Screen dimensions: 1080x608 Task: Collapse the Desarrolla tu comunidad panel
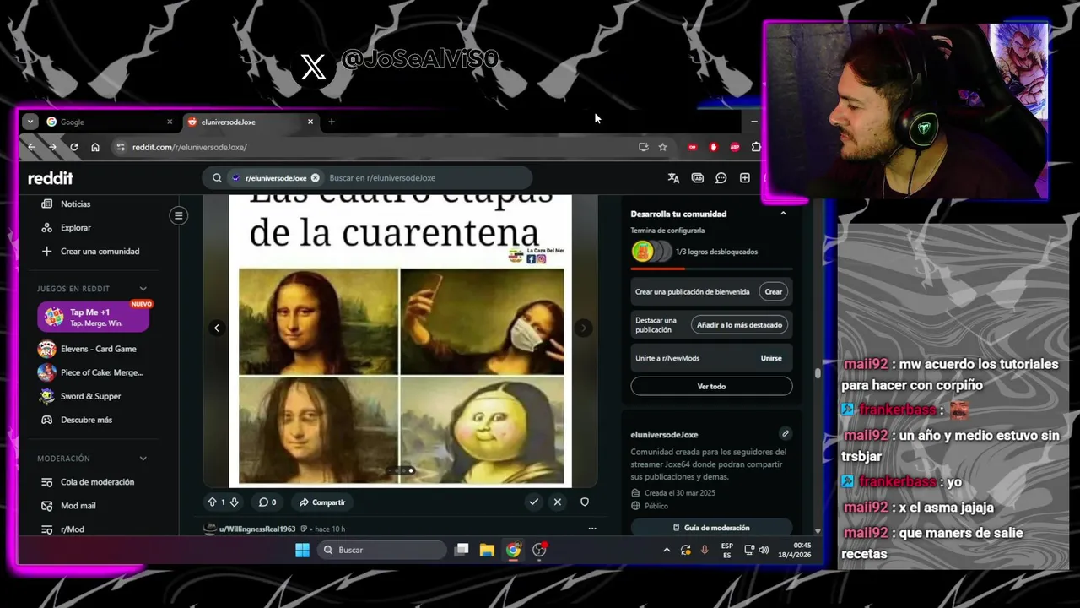(x=783, y=214)
